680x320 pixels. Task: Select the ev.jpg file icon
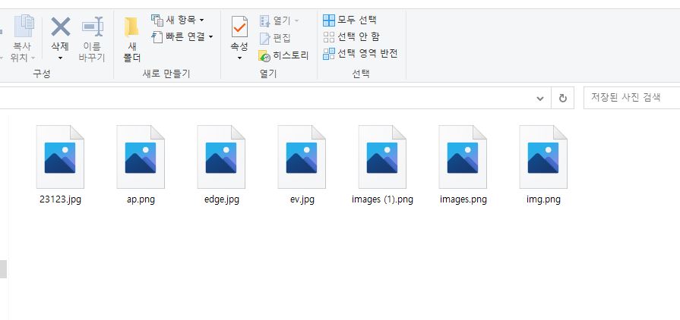point(302,157)
